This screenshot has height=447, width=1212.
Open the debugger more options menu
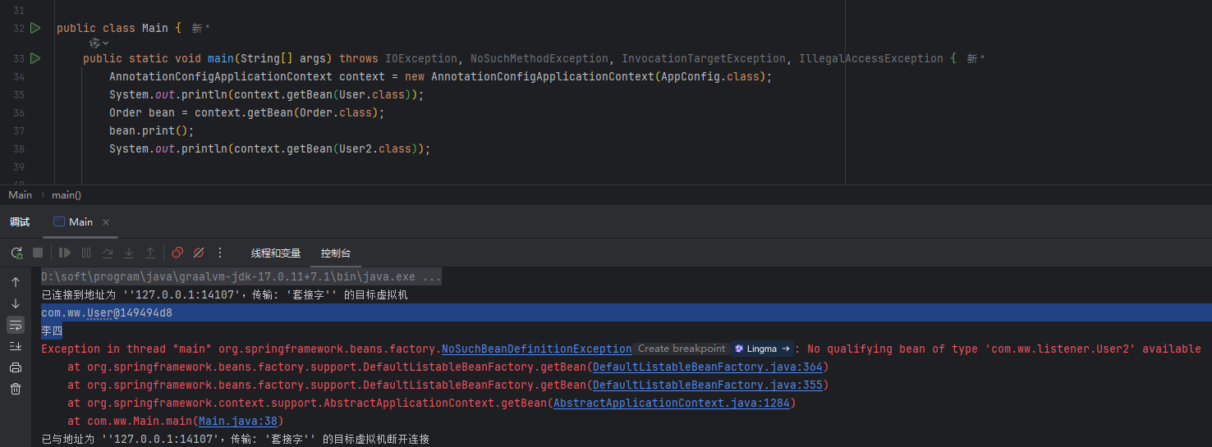pos(219,253)
